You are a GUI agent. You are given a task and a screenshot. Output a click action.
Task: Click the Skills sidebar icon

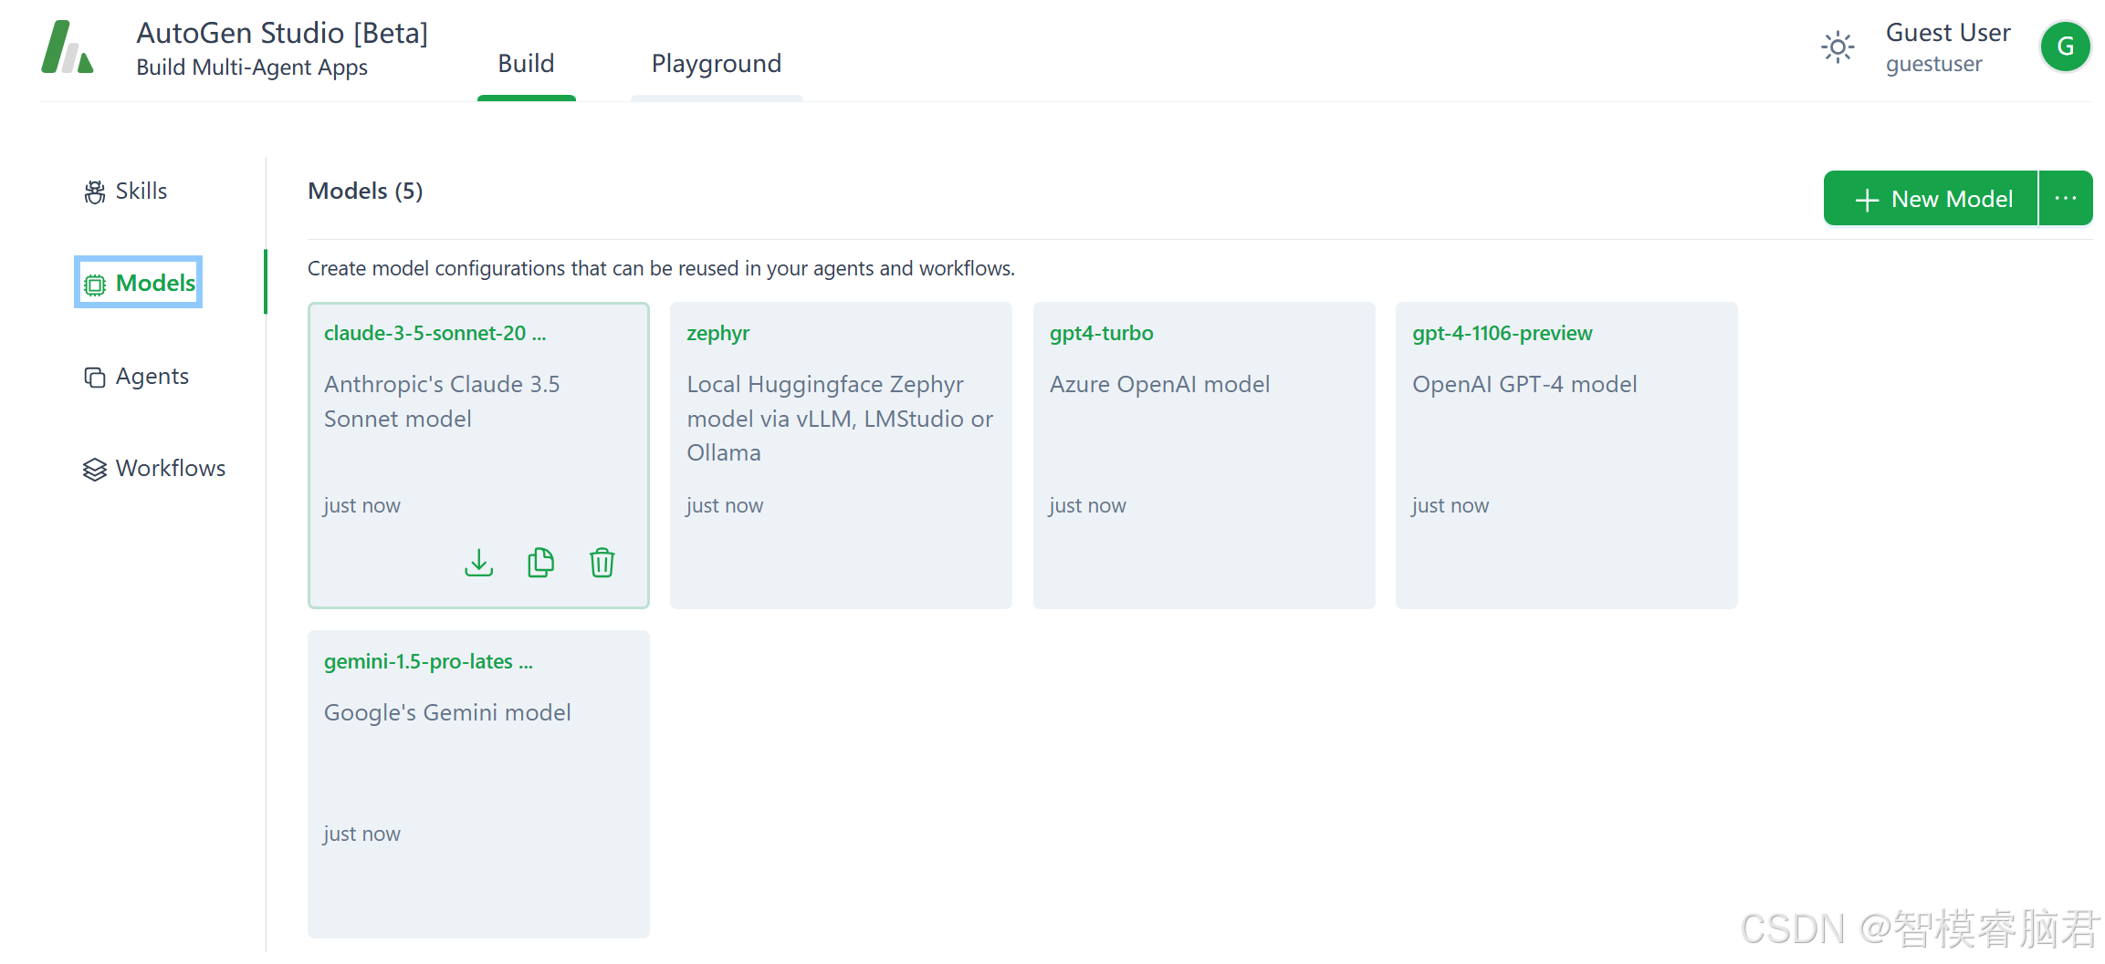pos(95,192)
